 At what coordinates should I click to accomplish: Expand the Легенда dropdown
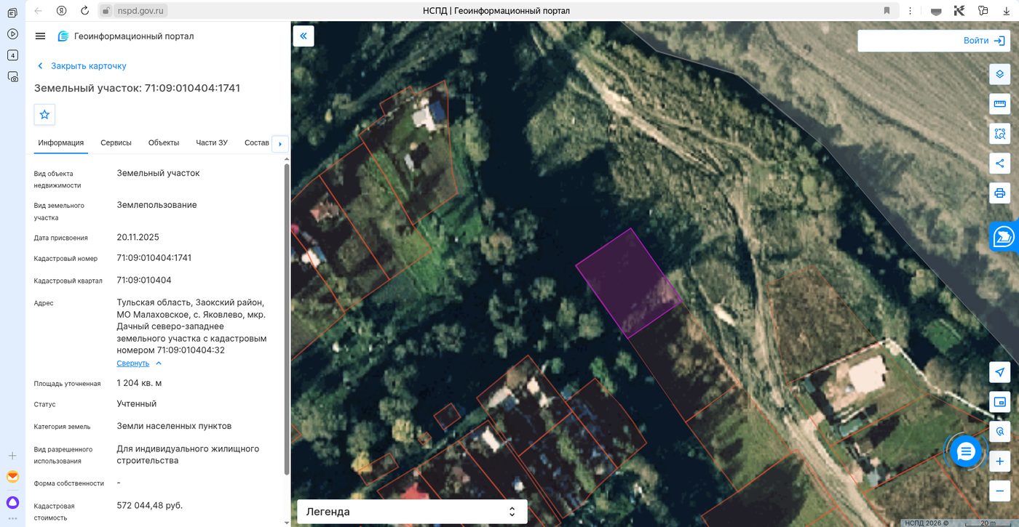[x=412, y=512]
